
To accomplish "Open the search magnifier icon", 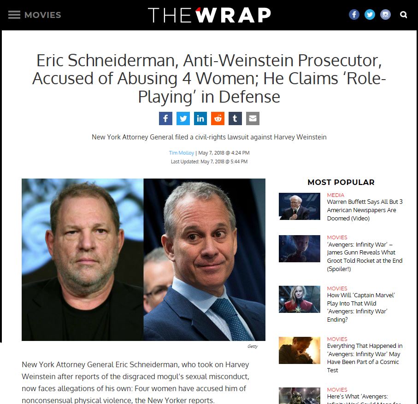I will point(404,15).
